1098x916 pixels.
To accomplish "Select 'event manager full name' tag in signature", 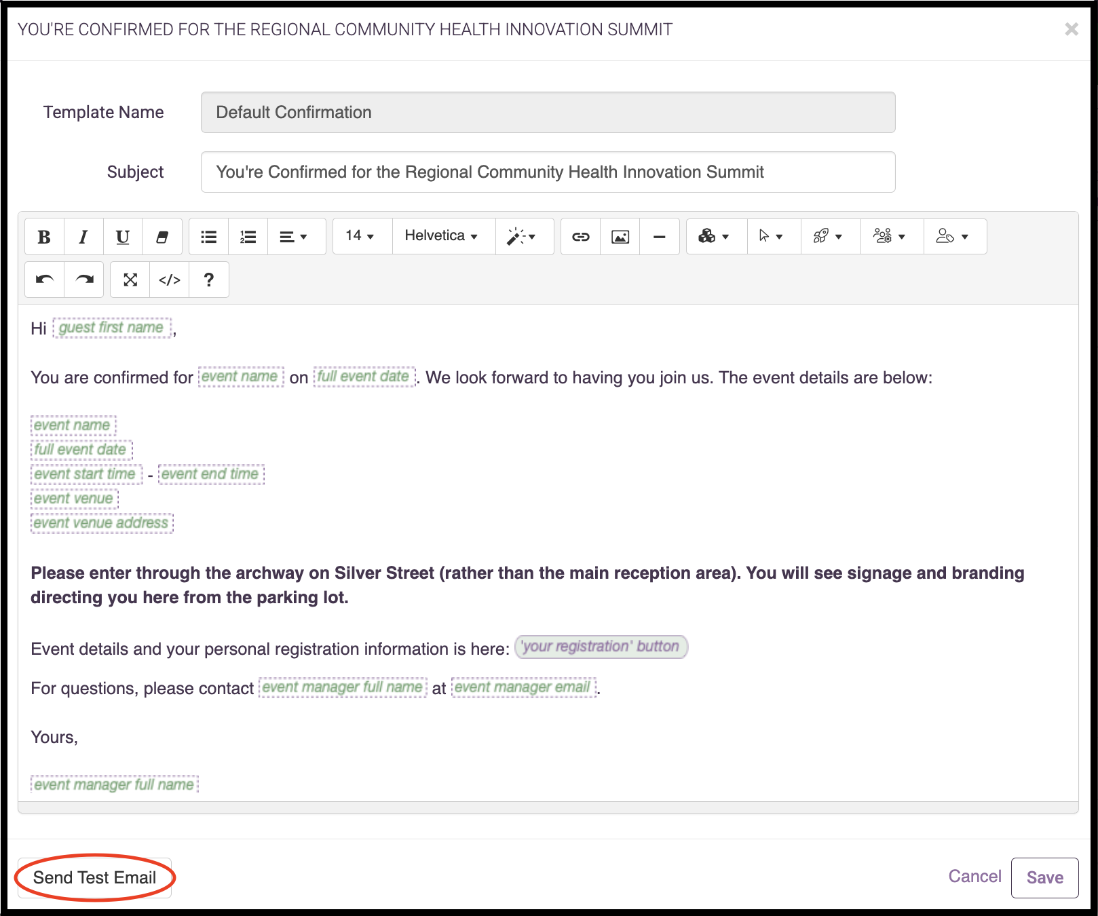I will tap(114, 785).
